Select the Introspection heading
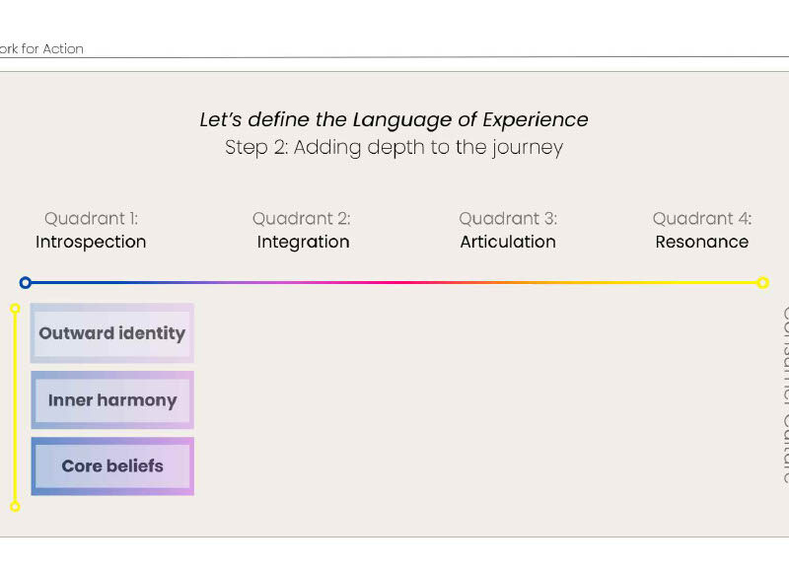The image size is (789, 574). (x=91, y=242)
